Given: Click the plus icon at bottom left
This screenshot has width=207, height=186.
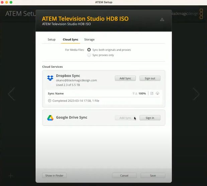Looking at the screenshot, I should pos(11,176).
